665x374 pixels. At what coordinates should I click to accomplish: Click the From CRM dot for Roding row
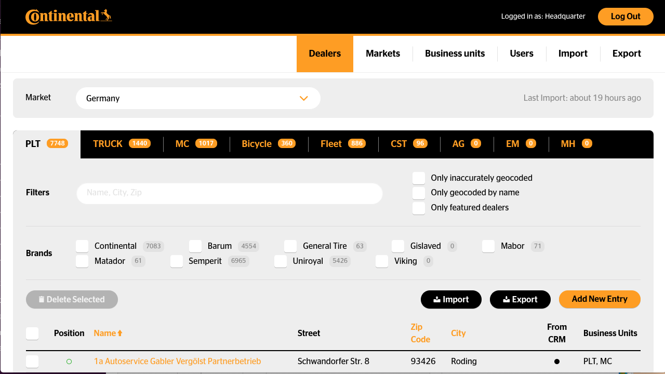click(x=557, y=362)
